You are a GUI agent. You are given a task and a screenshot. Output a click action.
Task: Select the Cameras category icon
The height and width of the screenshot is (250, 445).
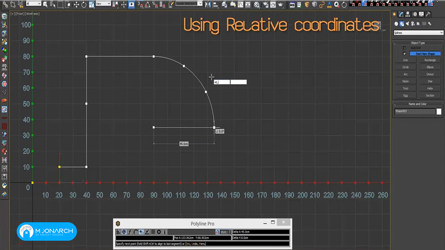tap(413, 24)
